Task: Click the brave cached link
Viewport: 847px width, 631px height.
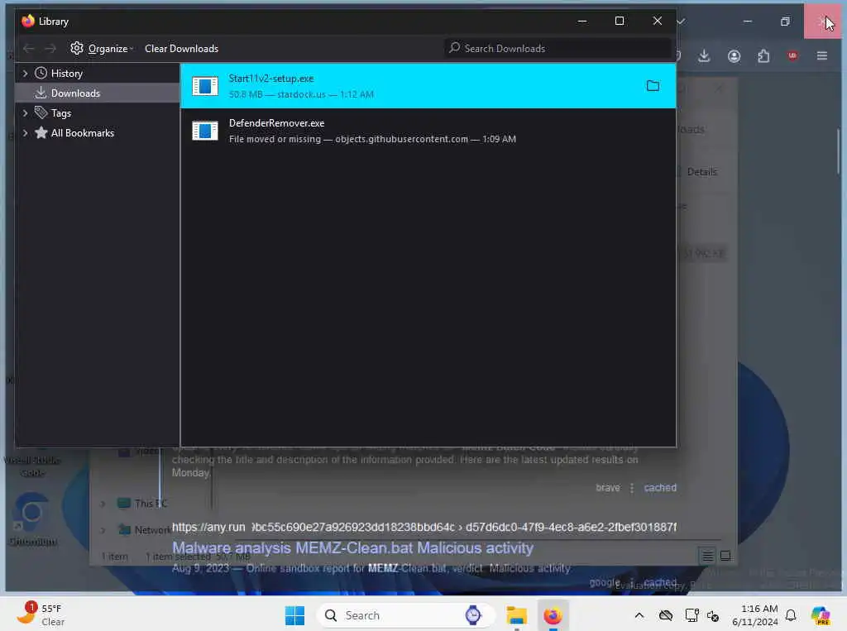Action: [x=660, y=487]
